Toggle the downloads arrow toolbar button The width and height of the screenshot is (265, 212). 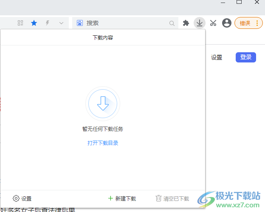200,23
